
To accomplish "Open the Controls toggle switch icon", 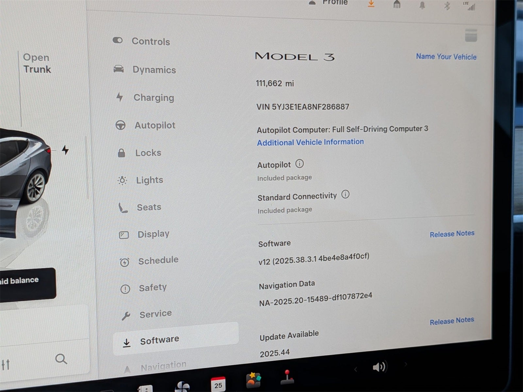I will [x=117, y=40].
